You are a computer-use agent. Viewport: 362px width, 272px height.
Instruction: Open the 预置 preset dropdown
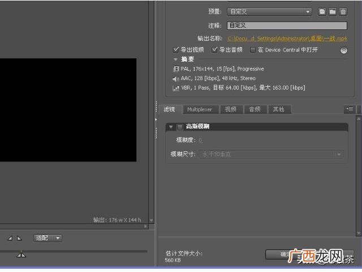coord(269,11)
